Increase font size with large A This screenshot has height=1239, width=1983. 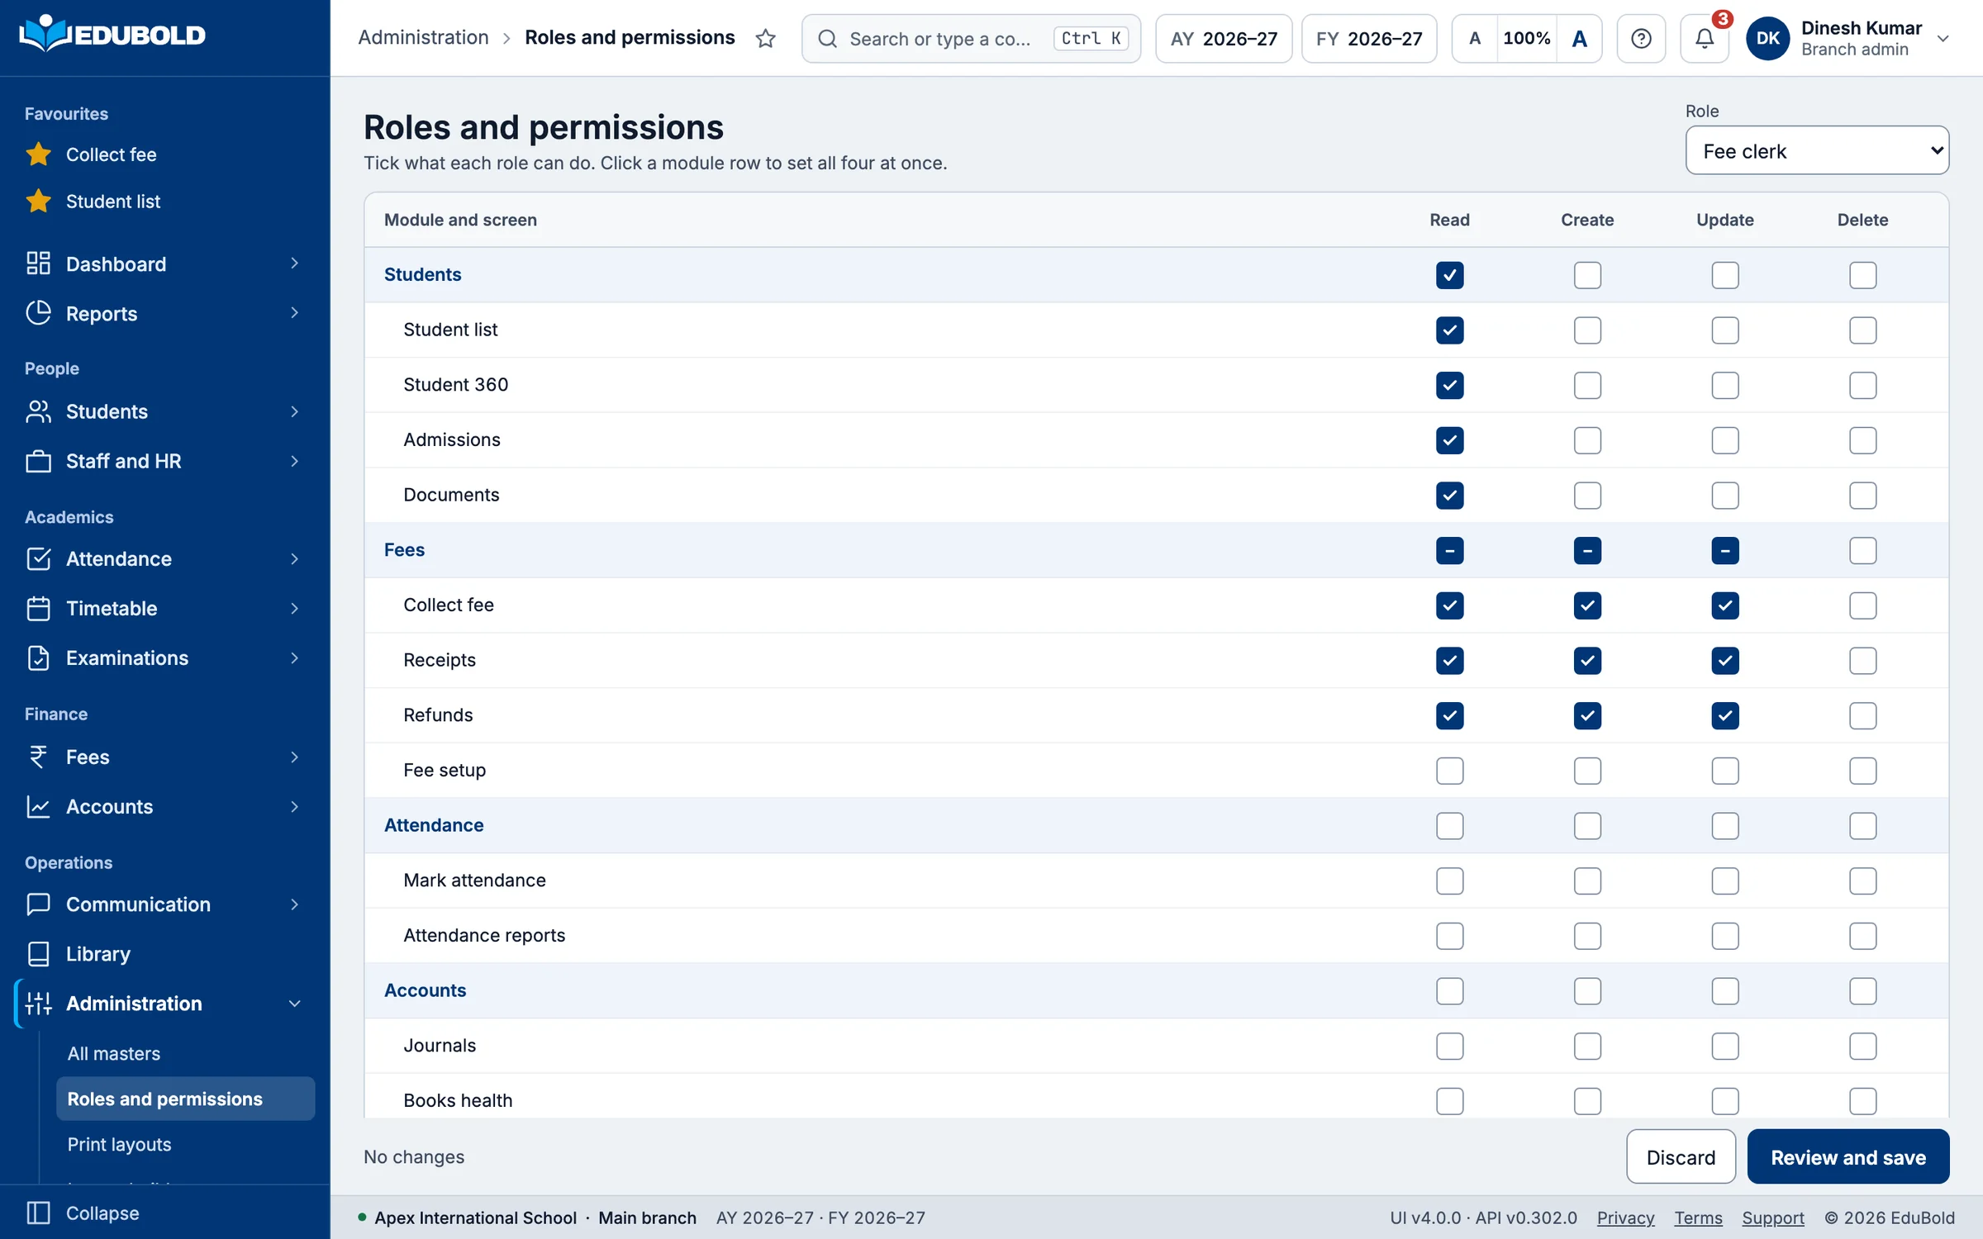(1579, 38)
